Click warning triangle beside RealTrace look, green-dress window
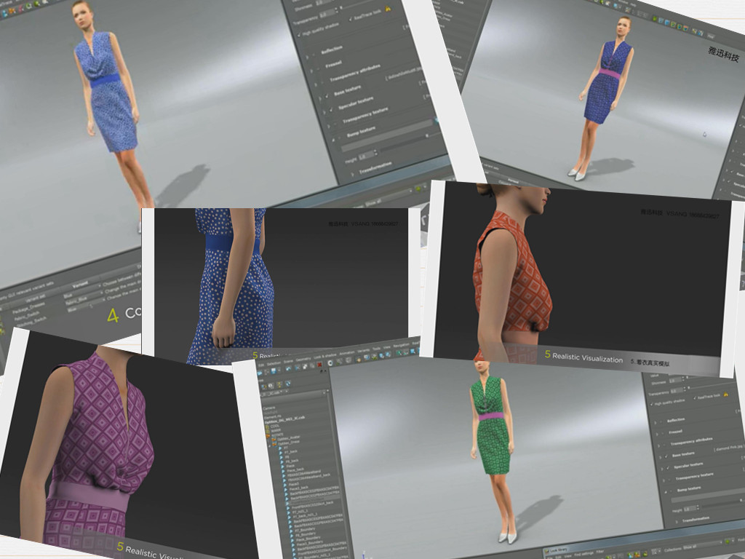The image size is (745, 559). (x=726, y=395)
